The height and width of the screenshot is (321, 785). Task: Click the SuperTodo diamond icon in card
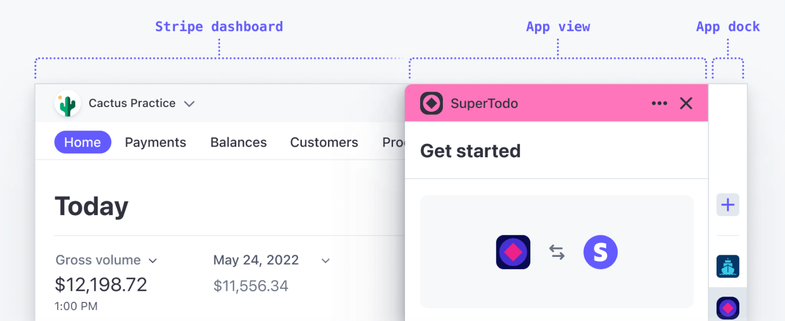[513, 252]
